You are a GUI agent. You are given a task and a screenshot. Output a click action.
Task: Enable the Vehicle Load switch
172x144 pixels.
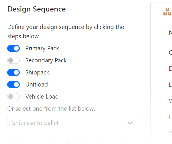[x=13, y=97]
